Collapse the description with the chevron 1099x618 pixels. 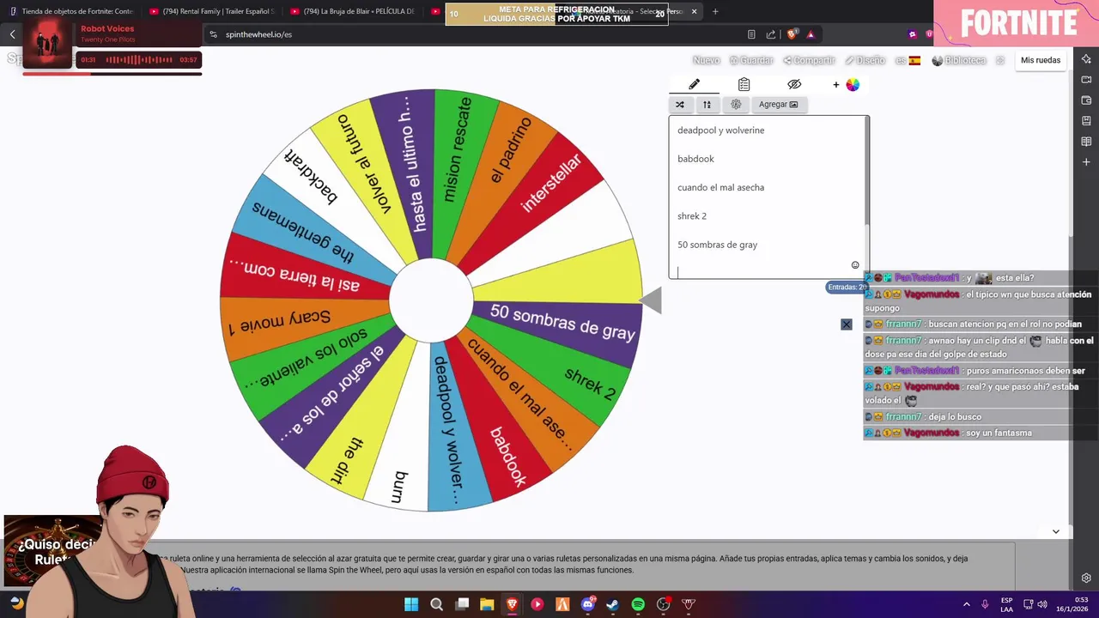[x=1055, y=531]
